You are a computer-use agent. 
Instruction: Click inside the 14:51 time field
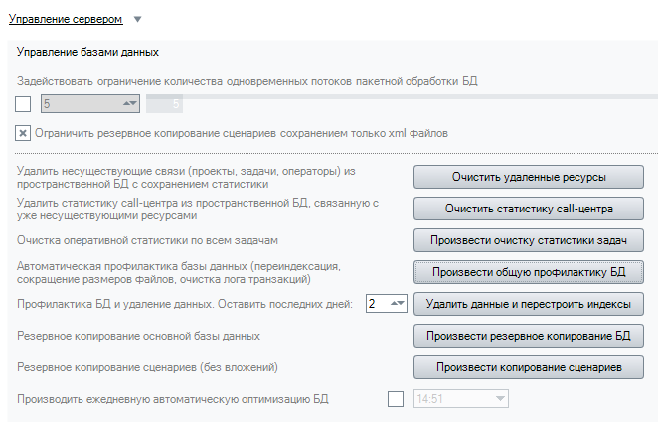coord(447,399)
